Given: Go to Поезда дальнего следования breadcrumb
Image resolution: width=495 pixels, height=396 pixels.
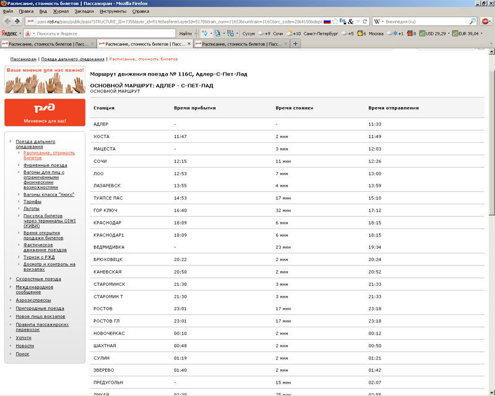Looking at the screenshot, I should [x=73, y=59].
